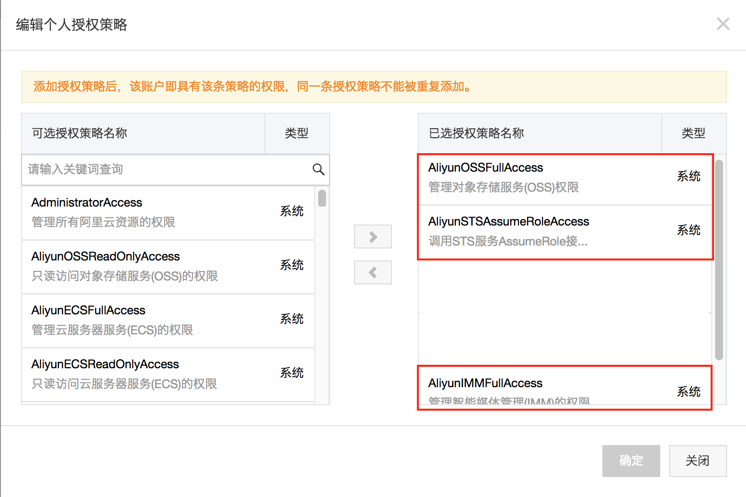This screenshot has height=497, width=746.
Task: Focus the keyword search input field
Action: (x=176, y=170)
